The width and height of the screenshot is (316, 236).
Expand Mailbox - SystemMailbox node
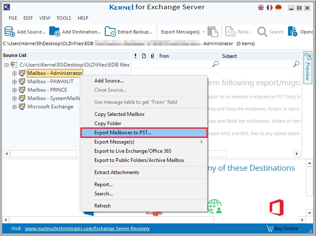(14, 98)
